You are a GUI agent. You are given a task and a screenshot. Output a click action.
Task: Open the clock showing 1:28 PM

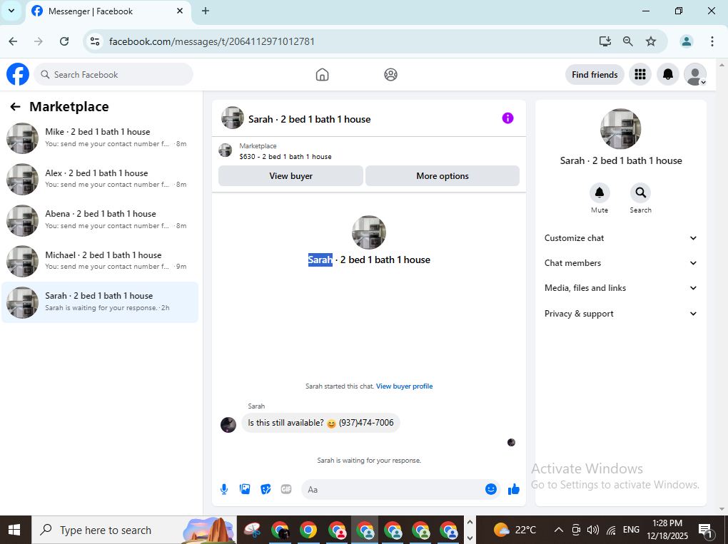667,530
